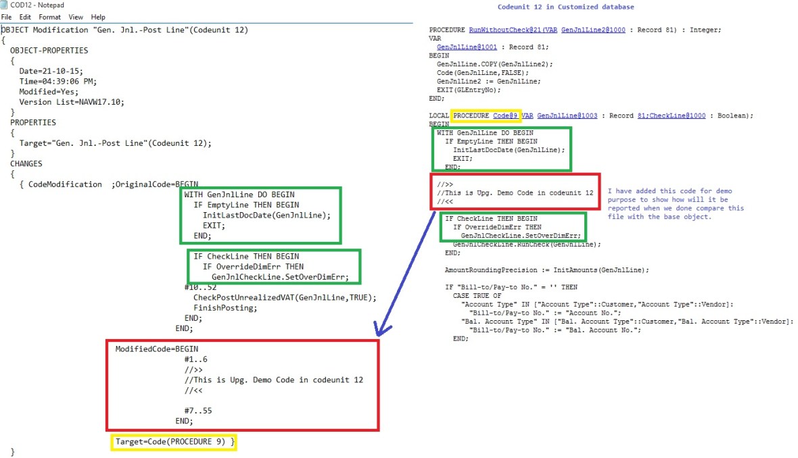
Task: Click the Notepad icon in the title bar
Action: 5,5
